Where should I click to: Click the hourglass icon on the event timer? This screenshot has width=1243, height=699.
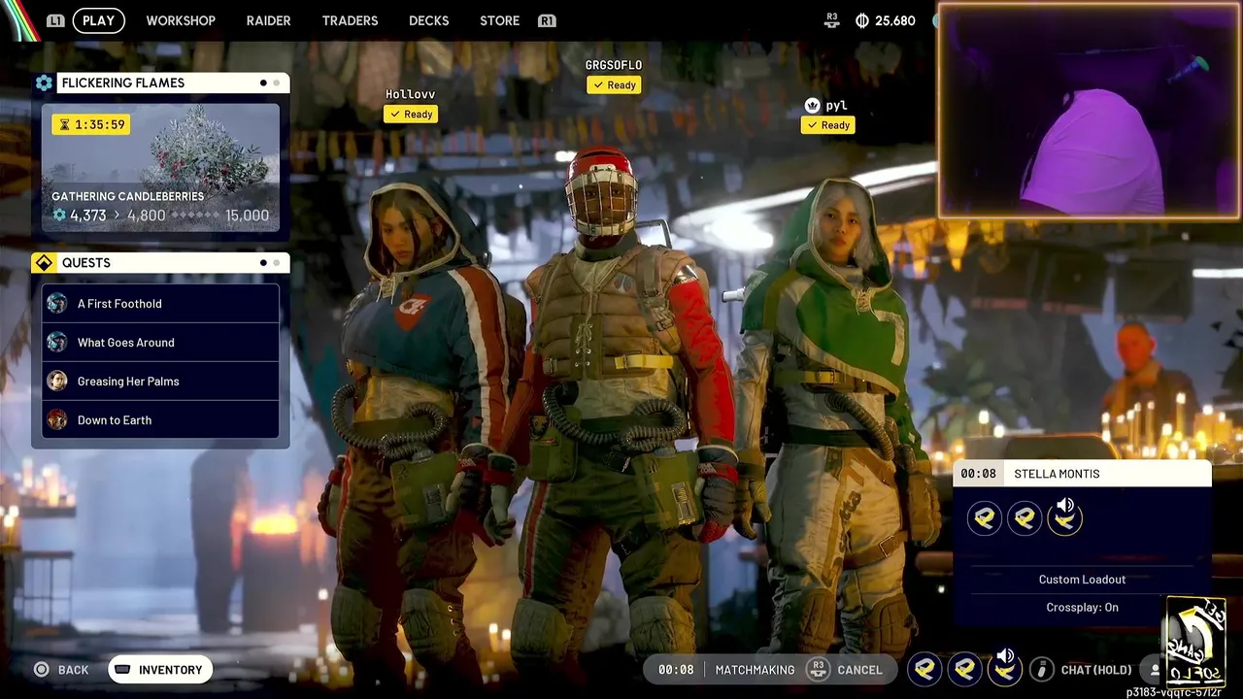[65, 124]
